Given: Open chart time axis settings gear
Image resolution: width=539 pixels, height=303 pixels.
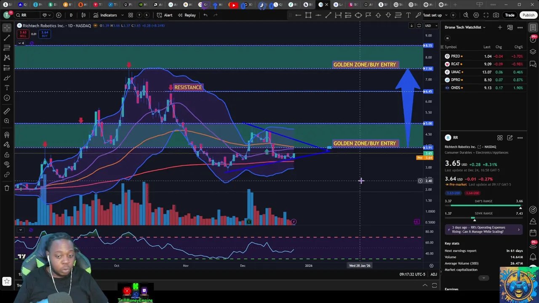Looking at the screenshot, I should point(431,266).
